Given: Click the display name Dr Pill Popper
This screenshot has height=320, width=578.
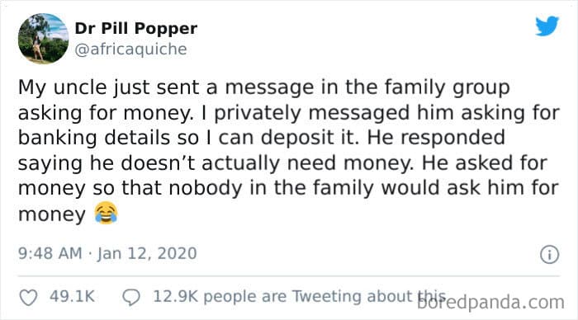Looking at the screenshot, I should tap(136, 28).
